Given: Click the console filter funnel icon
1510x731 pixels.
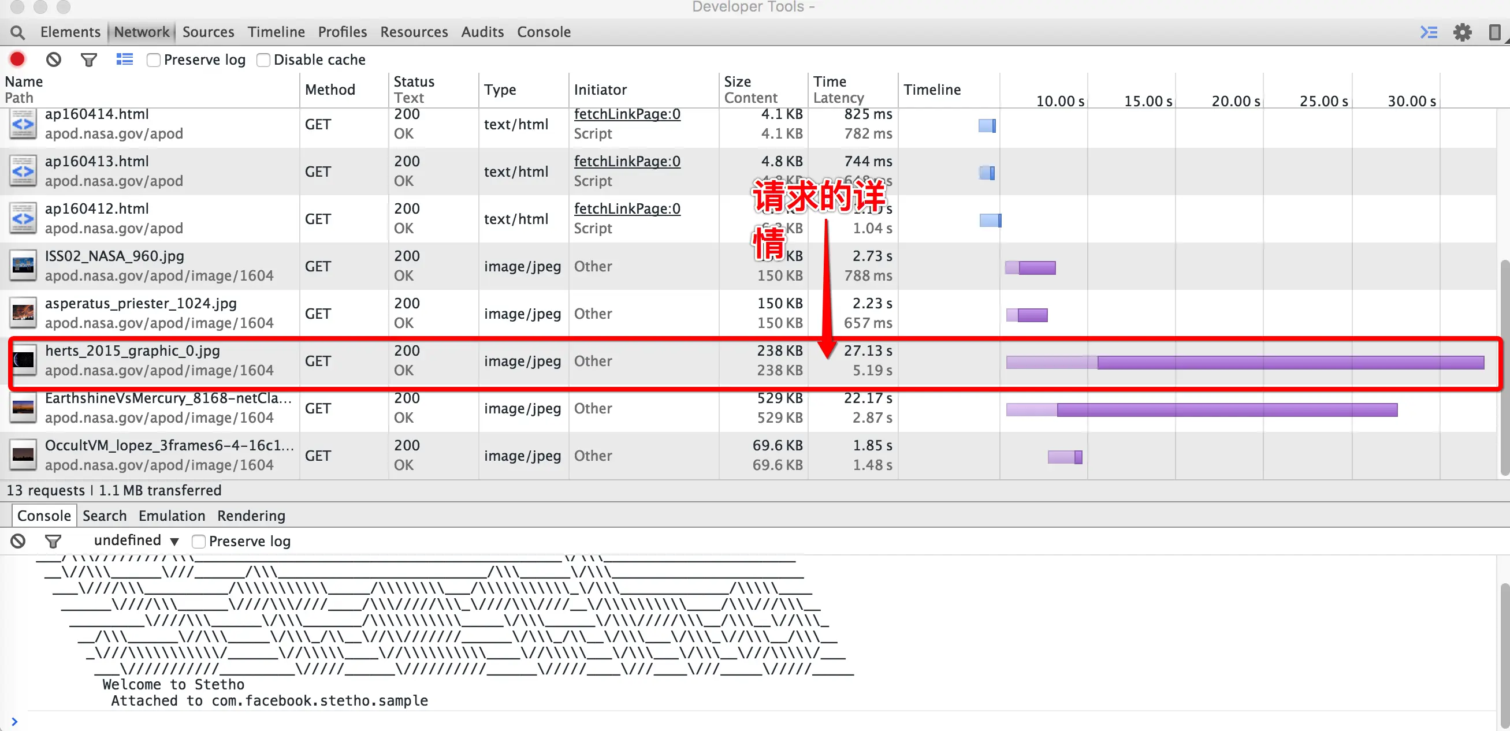Looking at the screenshot, I should point(53,540).
